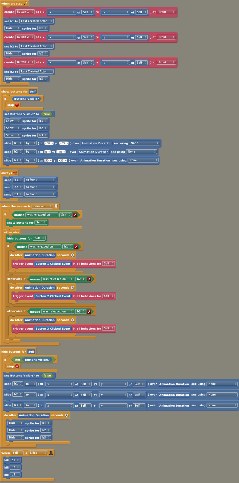Click Last Created Actor in set b3

point(36,72)
